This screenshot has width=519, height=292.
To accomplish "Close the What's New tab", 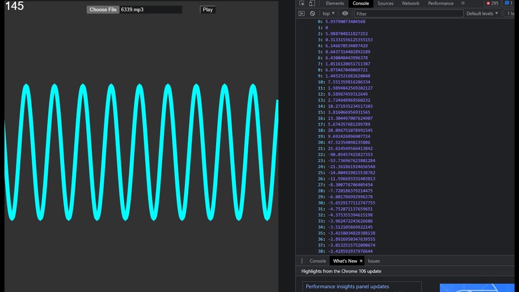I will pyautogui.click(x=361, y=261).
